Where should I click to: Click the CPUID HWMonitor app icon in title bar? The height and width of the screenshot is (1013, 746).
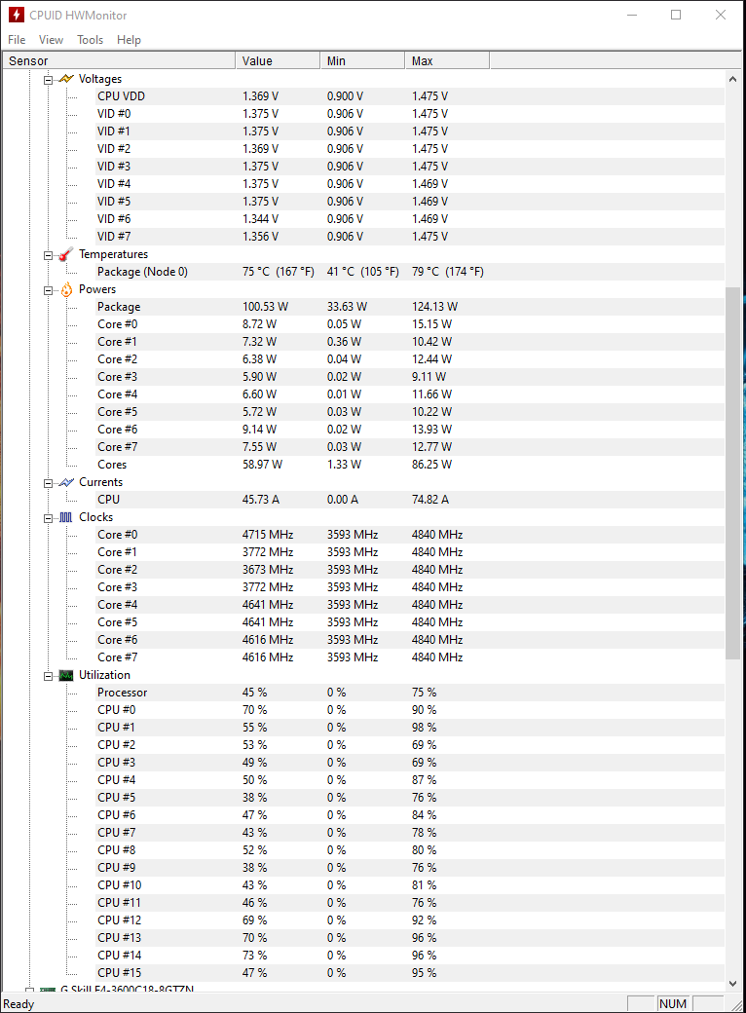click(16, 15)
